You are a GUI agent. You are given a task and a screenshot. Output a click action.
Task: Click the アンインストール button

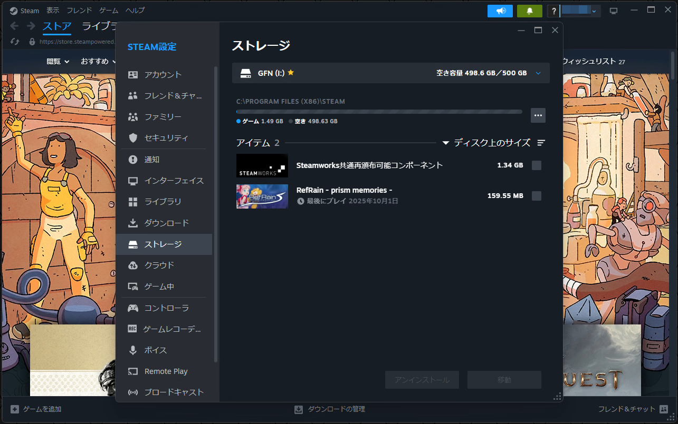tap(422, 379)
